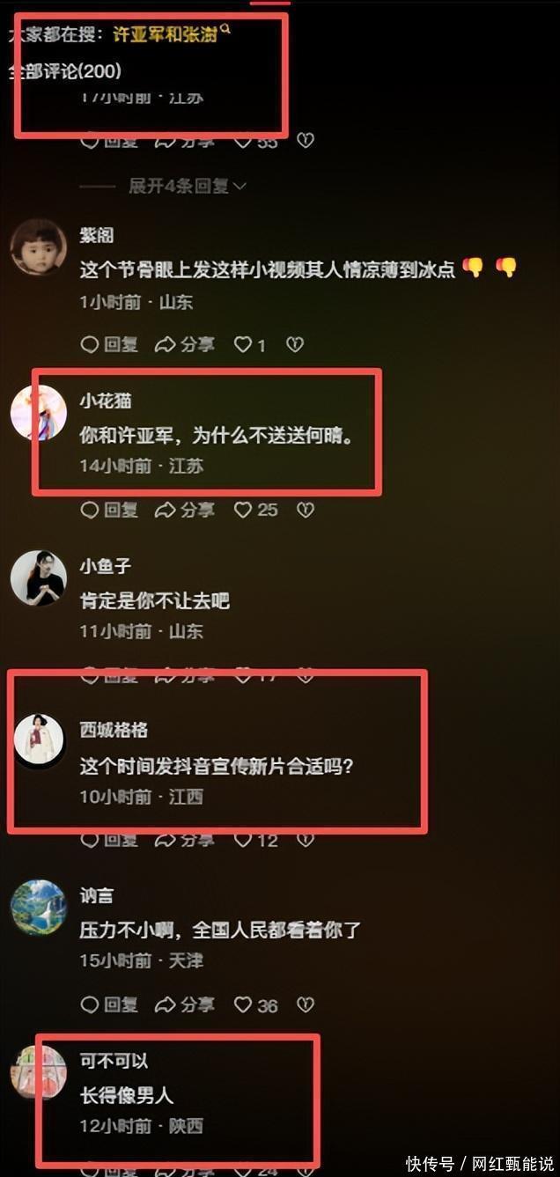Screen dimensions: 560x1177
Task: Dislike 小花猫's comment via broken heart
Action: (x=306, y=510)
